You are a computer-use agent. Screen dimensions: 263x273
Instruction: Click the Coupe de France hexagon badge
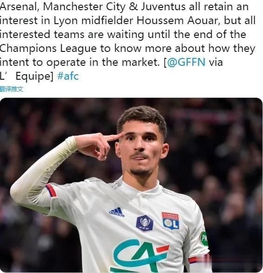click(145, 223)
